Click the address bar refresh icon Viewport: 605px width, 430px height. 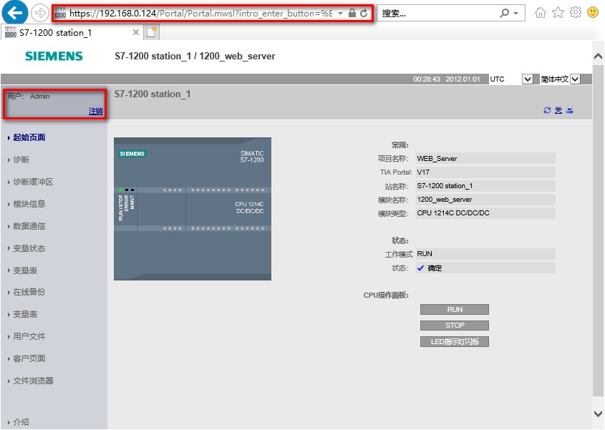(364, 14)
